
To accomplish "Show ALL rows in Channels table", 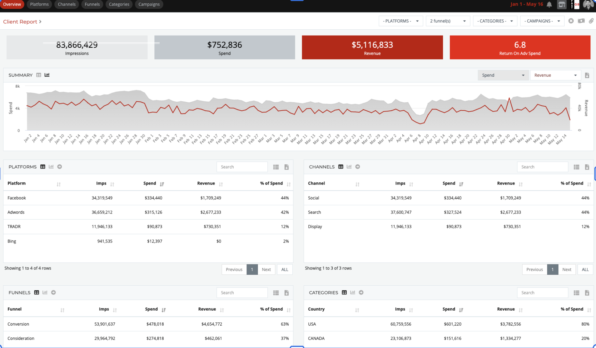I will tap(585, 269).
